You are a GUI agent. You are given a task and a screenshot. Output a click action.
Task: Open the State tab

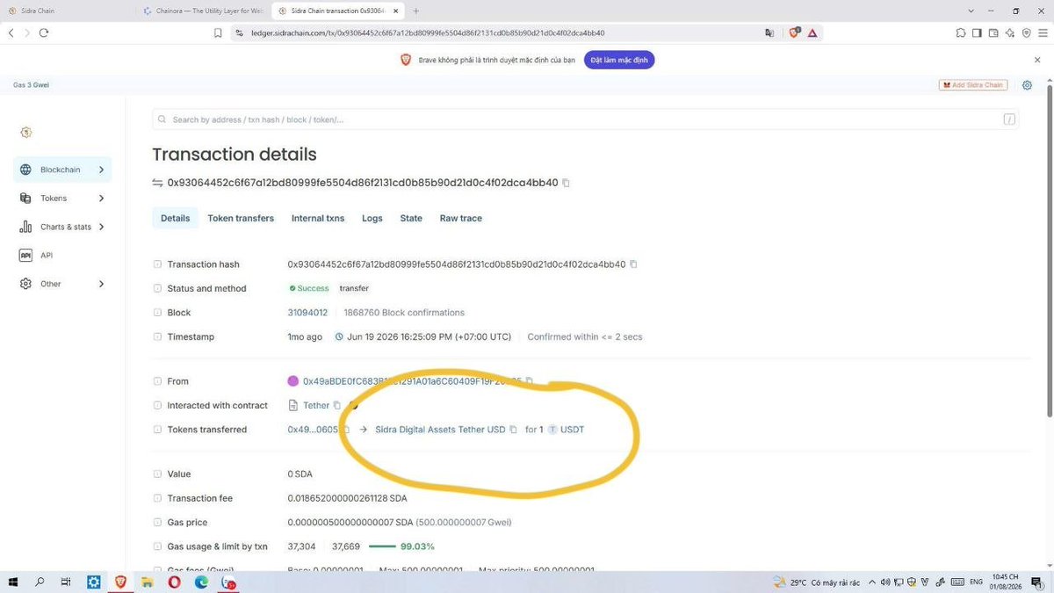point(411,218)
